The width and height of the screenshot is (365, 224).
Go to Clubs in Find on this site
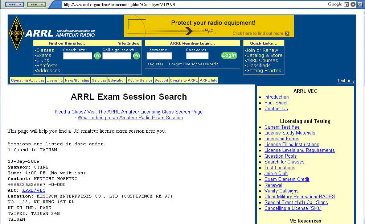42,61
